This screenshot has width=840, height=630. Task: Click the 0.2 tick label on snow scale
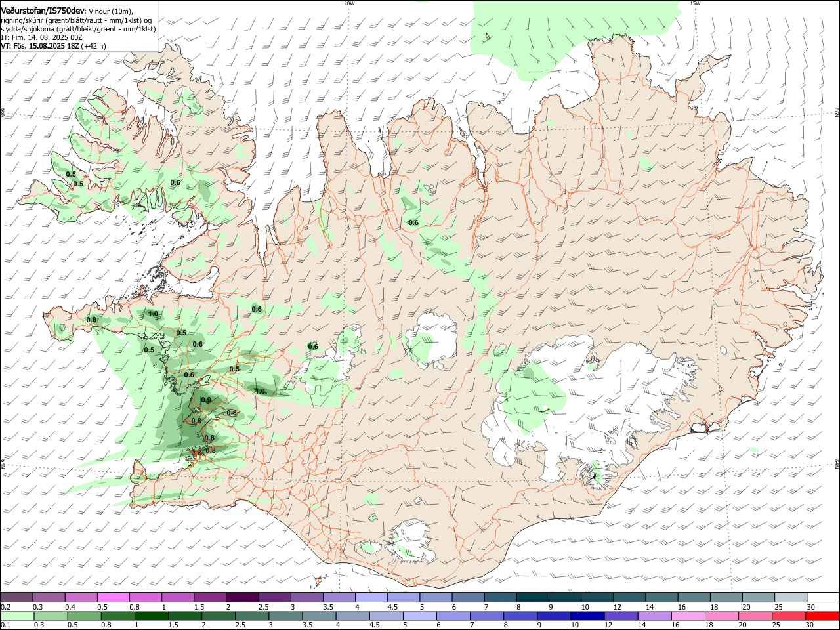tap(5, 607)
